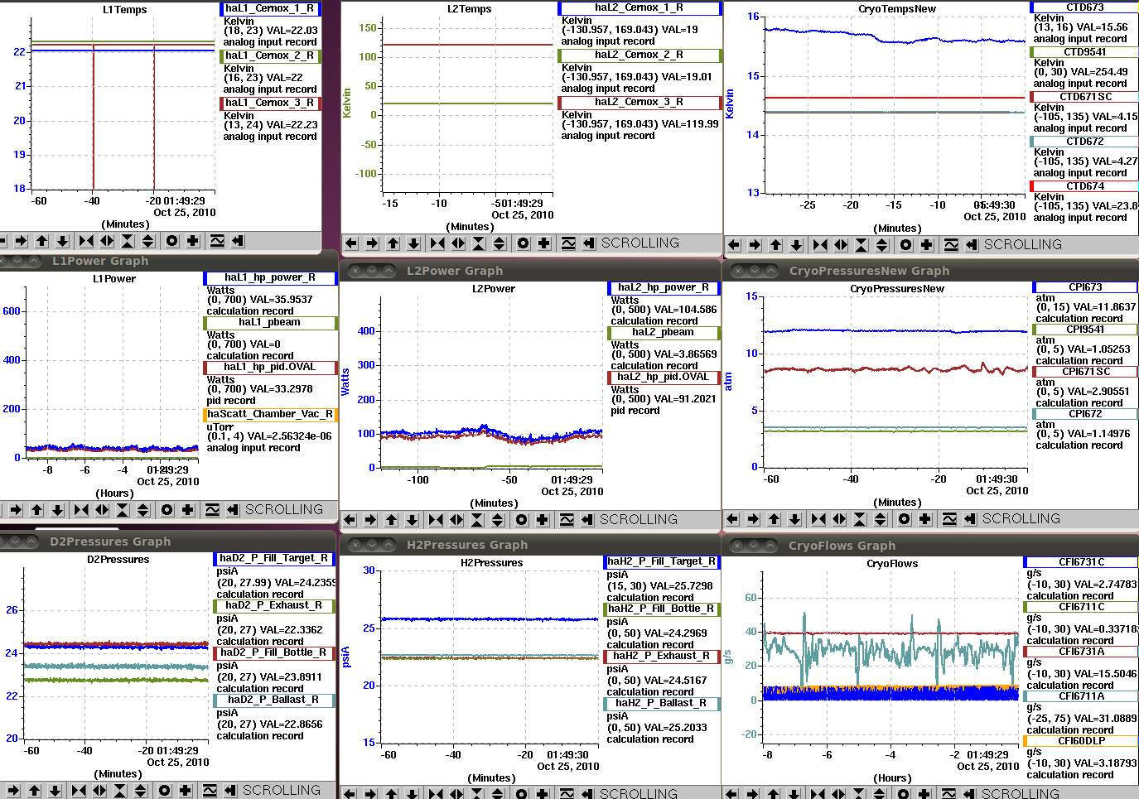Click the circle icon in CryoPressuresNew toolbar

905,519
